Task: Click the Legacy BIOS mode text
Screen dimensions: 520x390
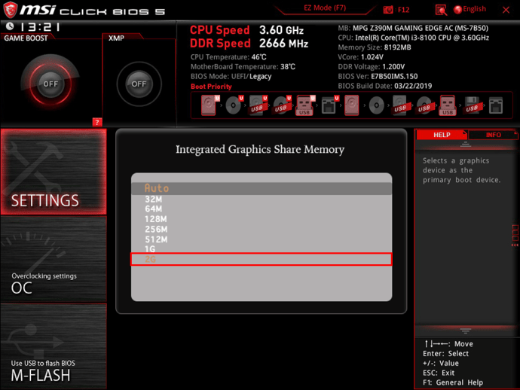Action: click(260, 77)
